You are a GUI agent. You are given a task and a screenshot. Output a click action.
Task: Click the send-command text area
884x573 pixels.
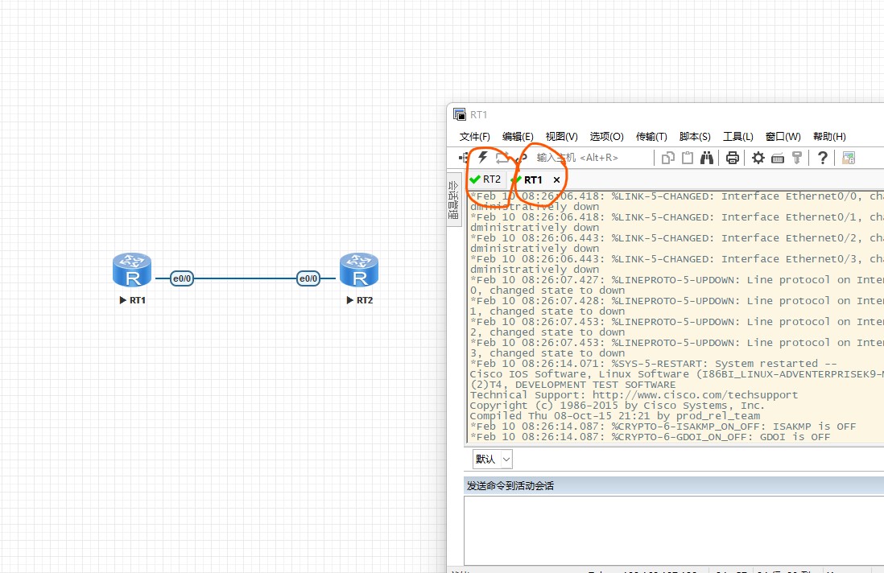click(x=674, y=530)
